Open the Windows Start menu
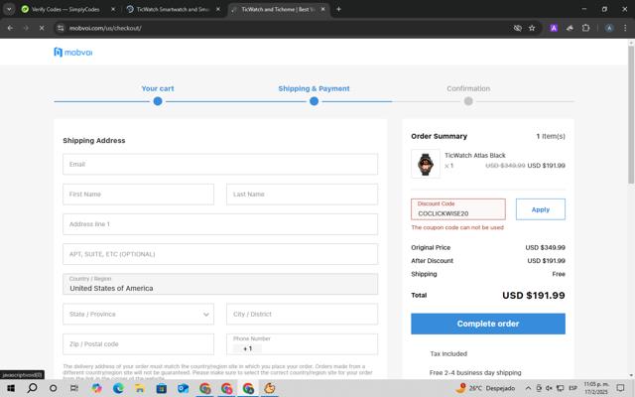Image resolution: width=635 pixels, height=397 pixels. pyautogui.click(x=11, y=388)
